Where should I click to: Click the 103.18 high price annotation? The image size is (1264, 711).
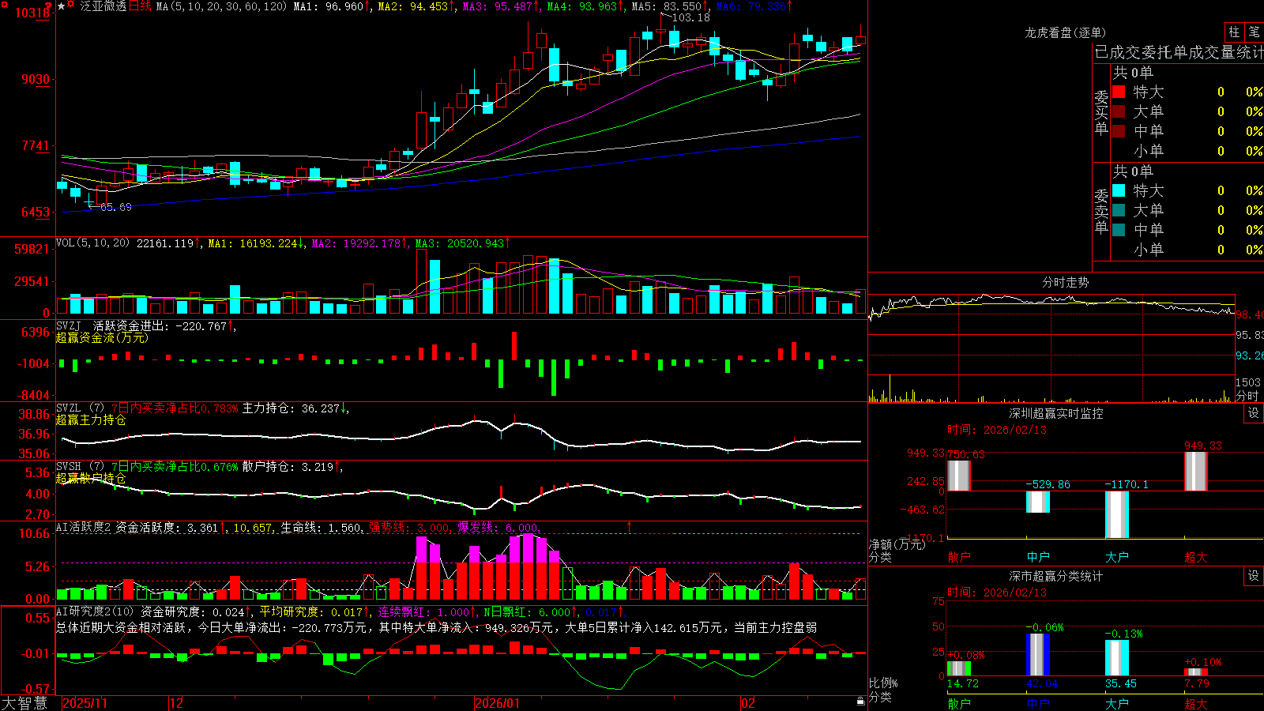pos(690,17)
